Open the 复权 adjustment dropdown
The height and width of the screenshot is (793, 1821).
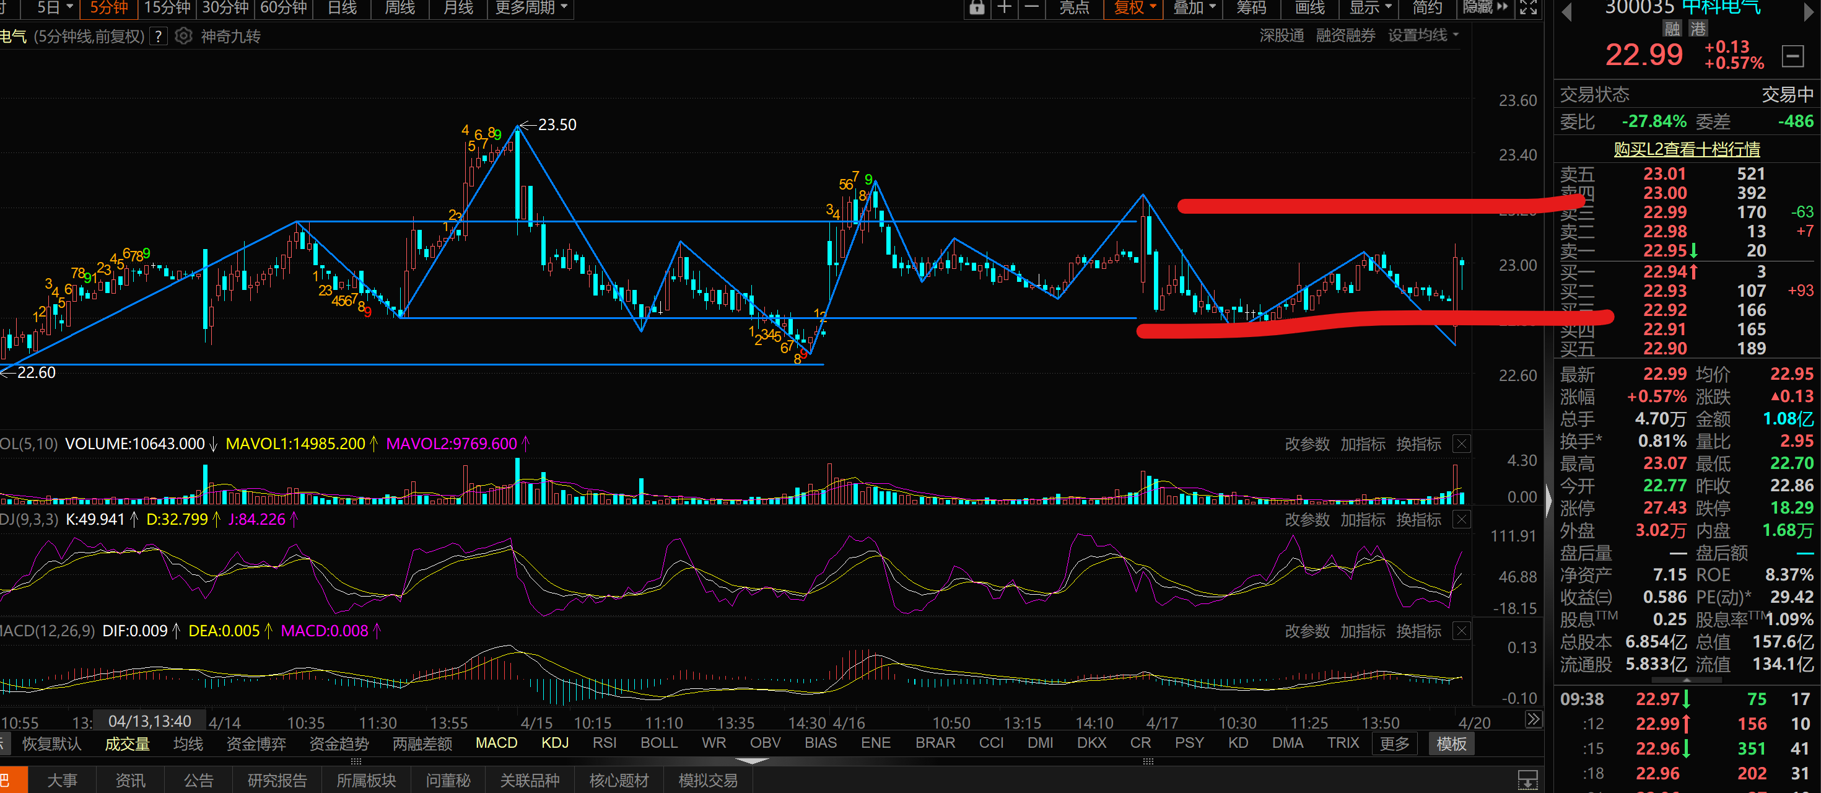click(x=1134, y=8)
